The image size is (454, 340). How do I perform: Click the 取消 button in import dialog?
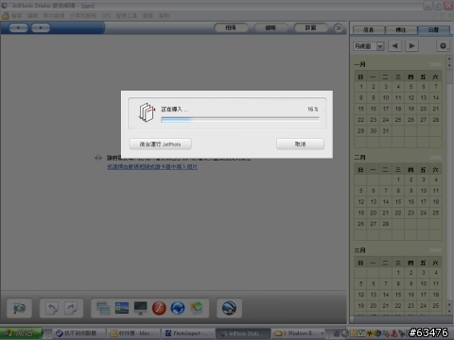click(300, 144)
